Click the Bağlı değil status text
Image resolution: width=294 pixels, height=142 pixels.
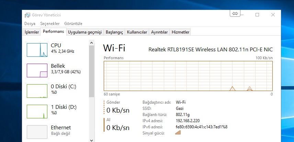60,133
